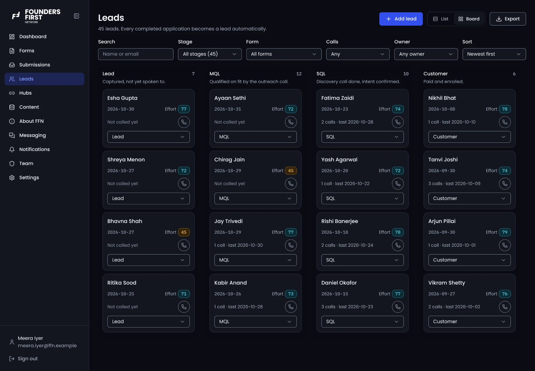Open Messaging from the sidebar
Screen dimensions: 535x371
44,135
